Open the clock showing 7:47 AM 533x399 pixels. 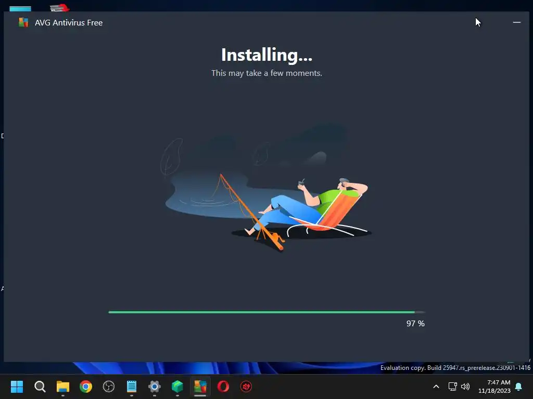pyautogui.click(x=494, y=387)
